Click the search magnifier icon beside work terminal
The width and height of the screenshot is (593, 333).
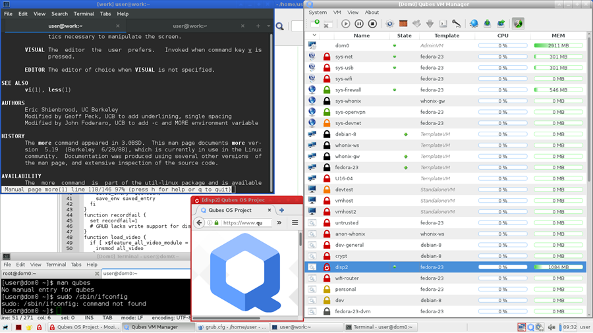tap(280, 26)
